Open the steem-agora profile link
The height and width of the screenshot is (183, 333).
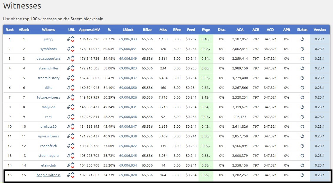(49, 156)
